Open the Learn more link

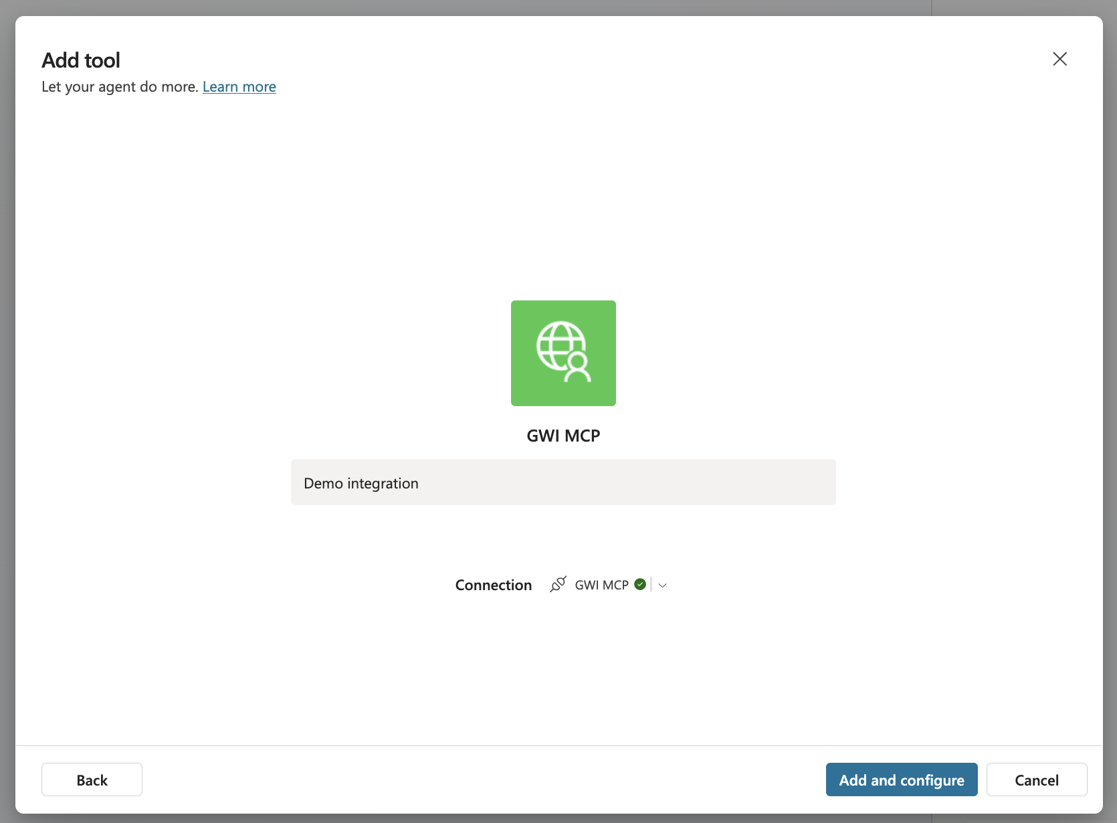click(239, 87)
